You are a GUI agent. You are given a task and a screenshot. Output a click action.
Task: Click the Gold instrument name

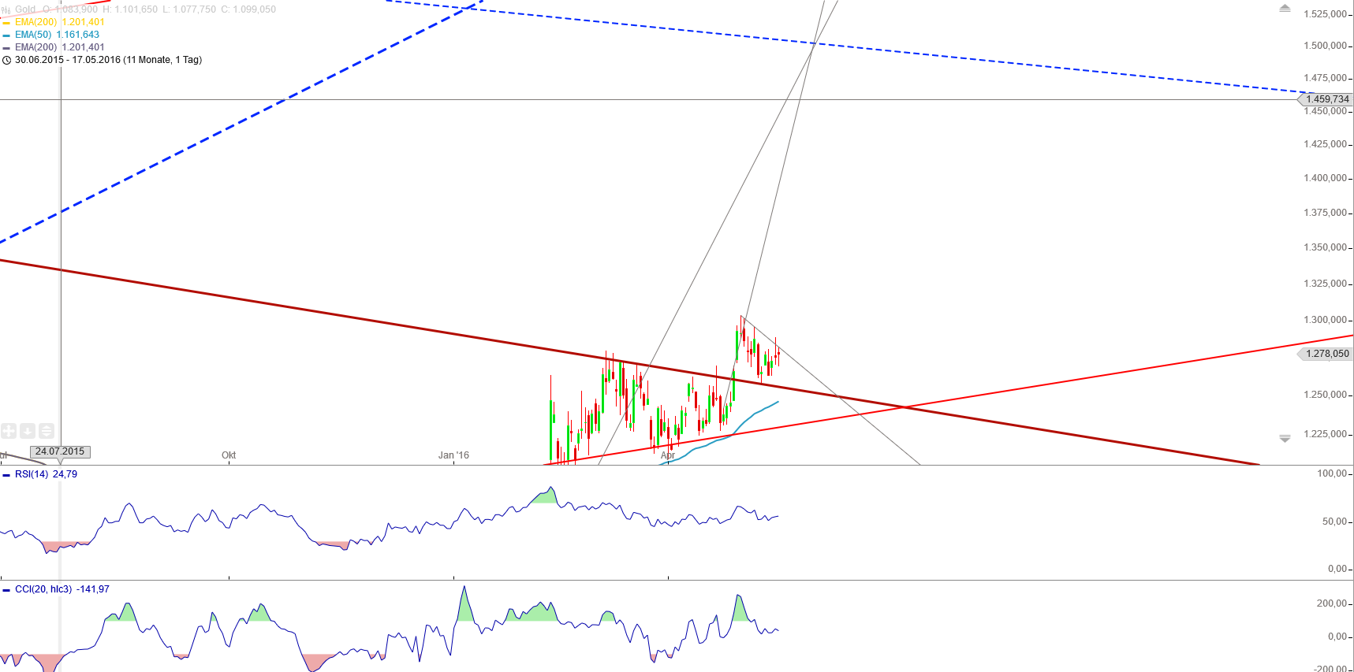(25, 9)
